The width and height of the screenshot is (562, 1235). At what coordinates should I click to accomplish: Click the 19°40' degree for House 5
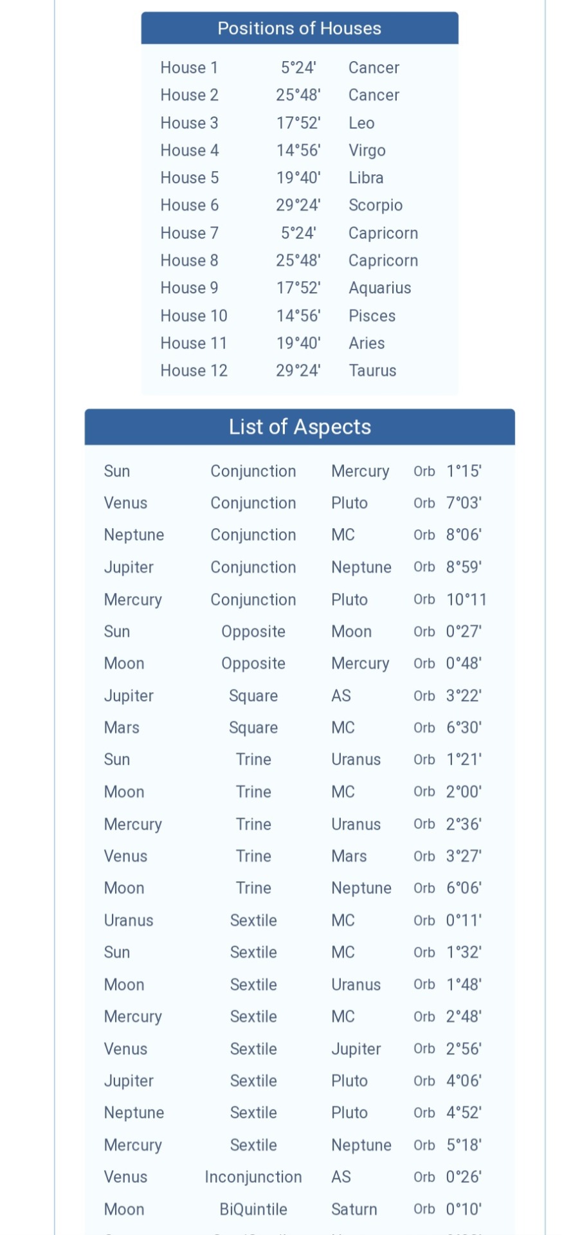coord(298,178)
